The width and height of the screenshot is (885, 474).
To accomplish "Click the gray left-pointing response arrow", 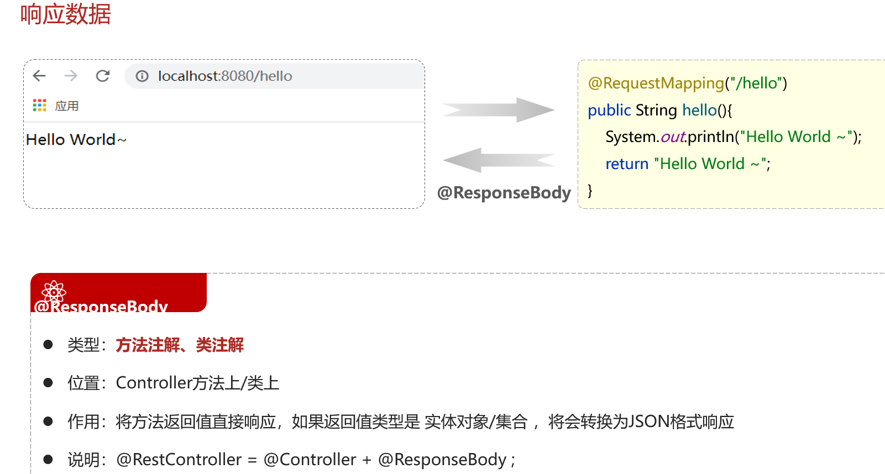I will pos(498,160).
